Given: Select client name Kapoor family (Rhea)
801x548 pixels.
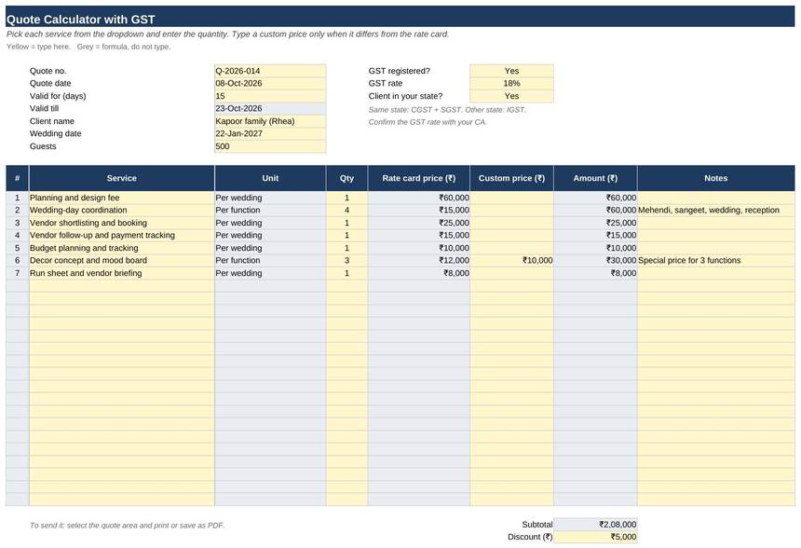Looking at the screenshot, I should [x=270, y=121].
